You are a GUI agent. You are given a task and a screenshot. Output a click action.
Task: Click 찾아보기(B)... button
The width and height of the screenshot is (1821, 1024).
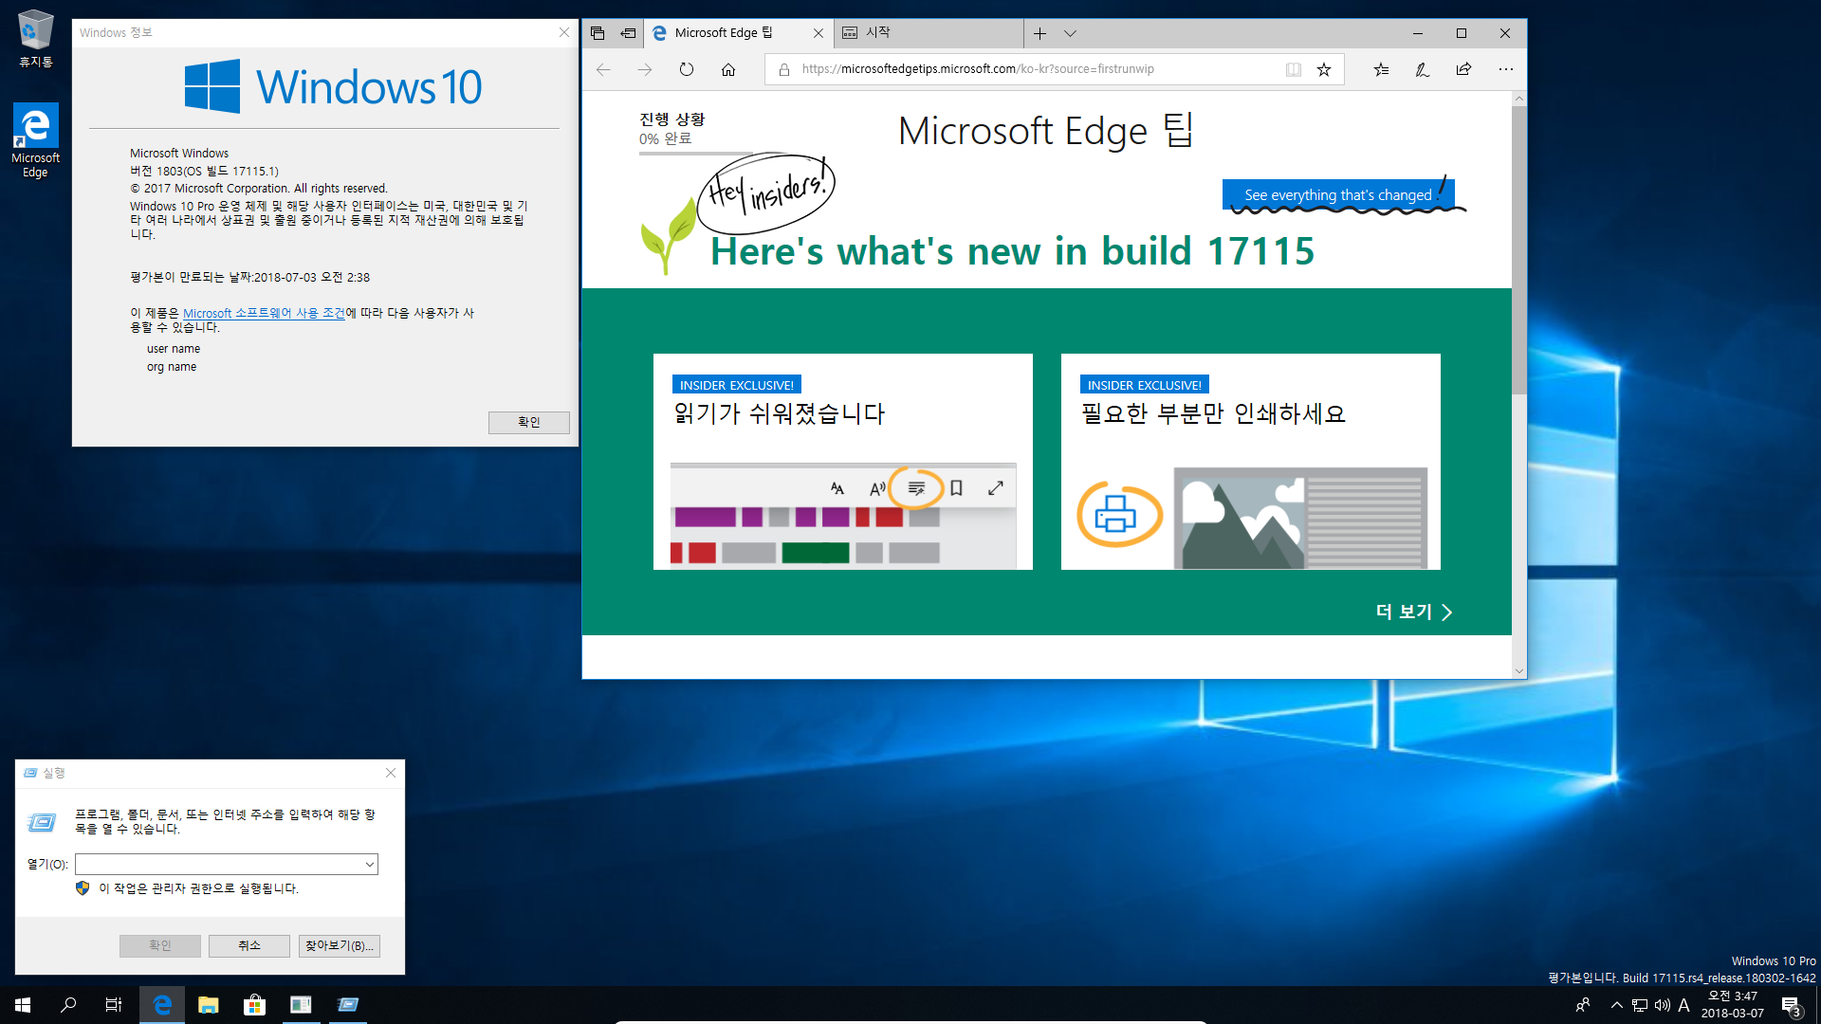point(340,945)
